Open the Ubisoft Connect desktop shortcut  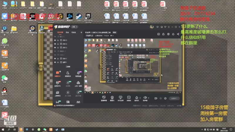click(51, 18)
